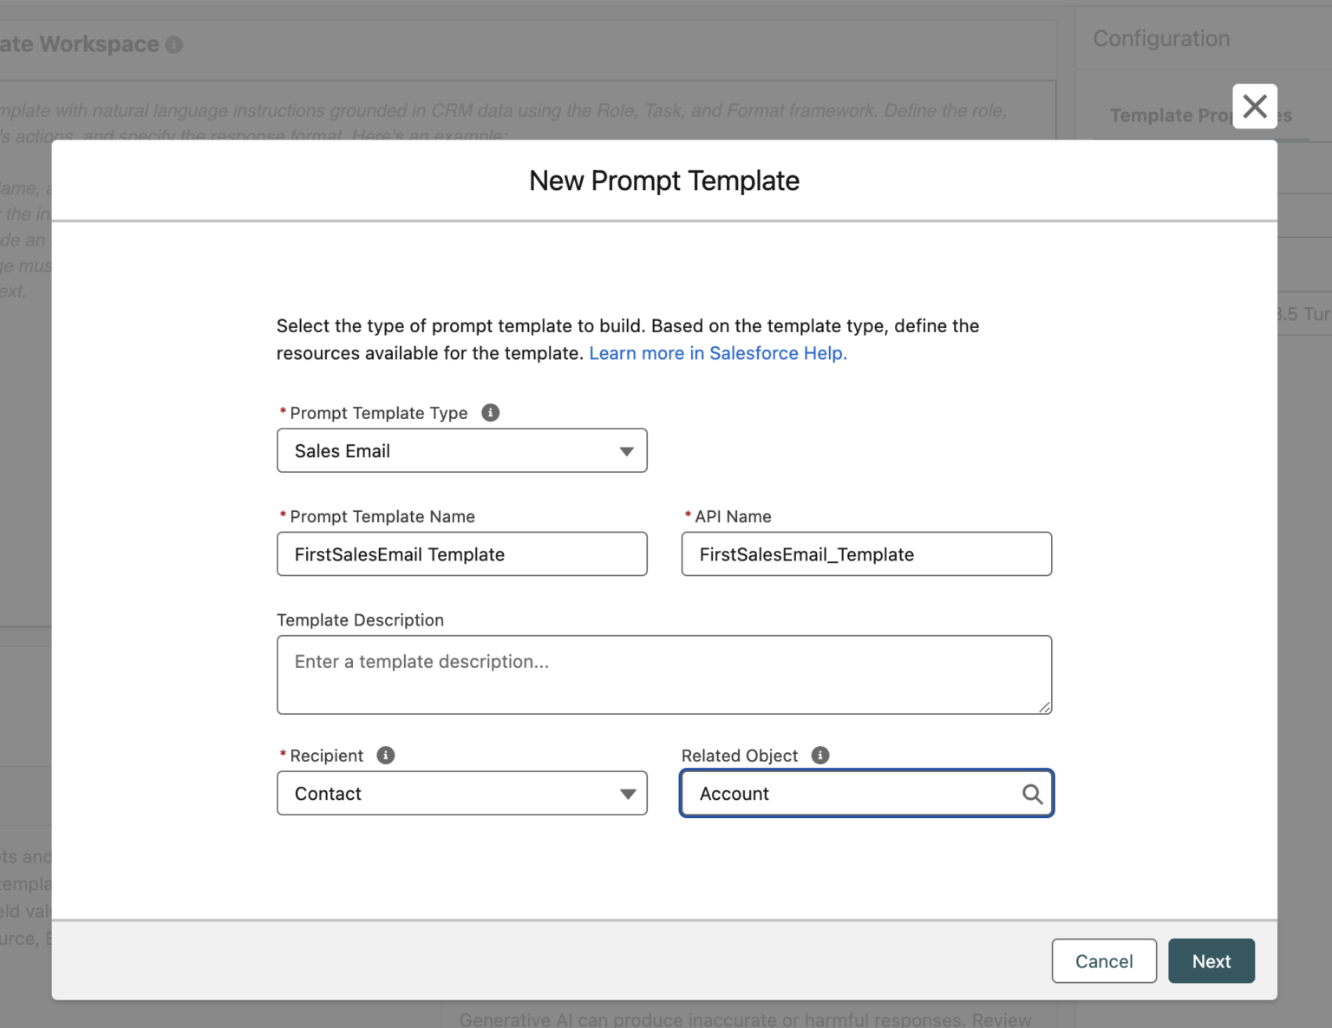Click the Recipient field info icon

(384, 755)
